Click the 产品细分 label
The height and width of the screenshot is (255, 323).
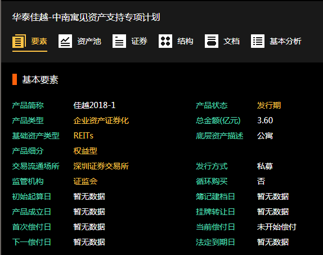point(28,151)
